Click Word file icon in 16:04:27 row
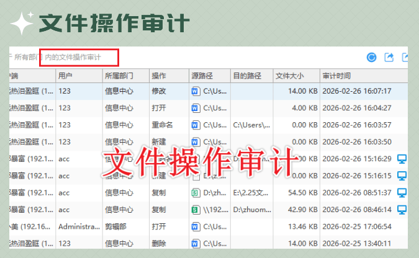This screenshot has height=258, width=419. tap(196, 108)
